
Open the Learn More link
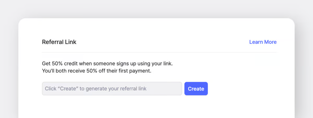263,42
